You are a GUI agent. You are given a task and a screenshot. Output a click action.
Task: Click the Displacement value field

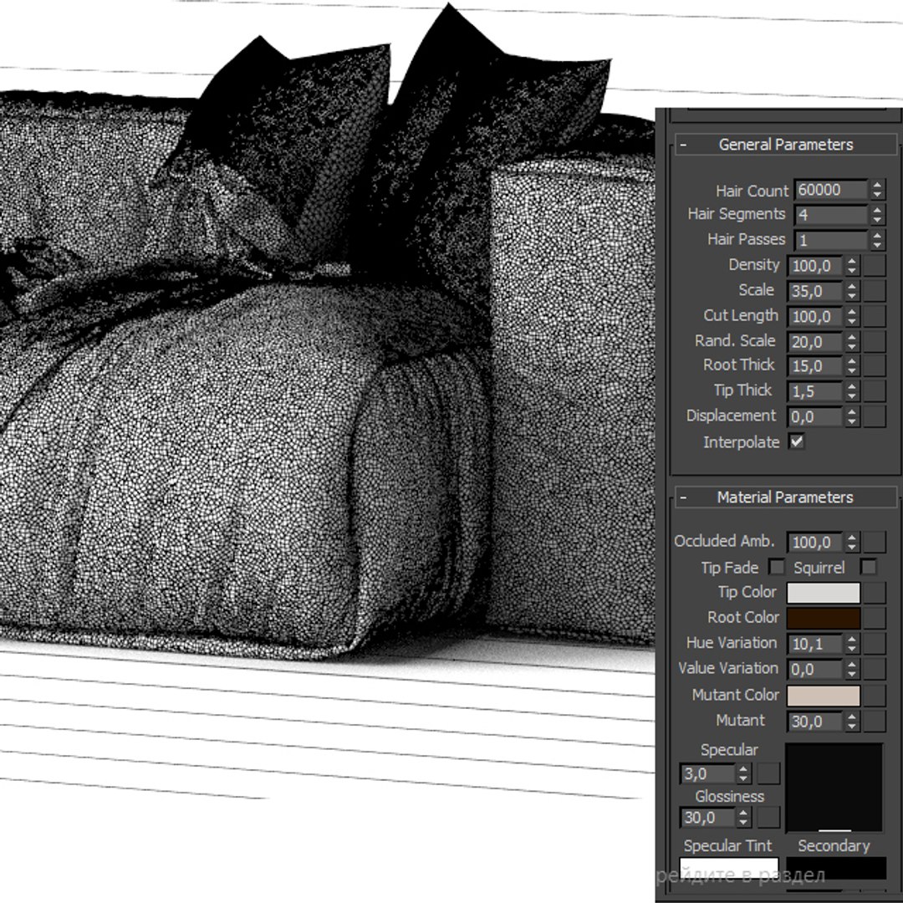(x=815, y=416)
